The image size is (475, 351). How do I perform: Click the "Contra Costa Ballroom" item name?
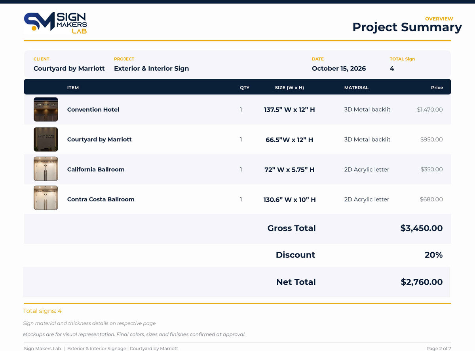pyautogui.click(x=101, y=199)
